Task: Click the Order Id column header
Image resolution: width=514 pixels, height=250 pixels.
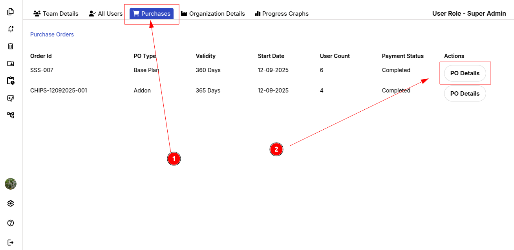Action: tap(41, 56)
